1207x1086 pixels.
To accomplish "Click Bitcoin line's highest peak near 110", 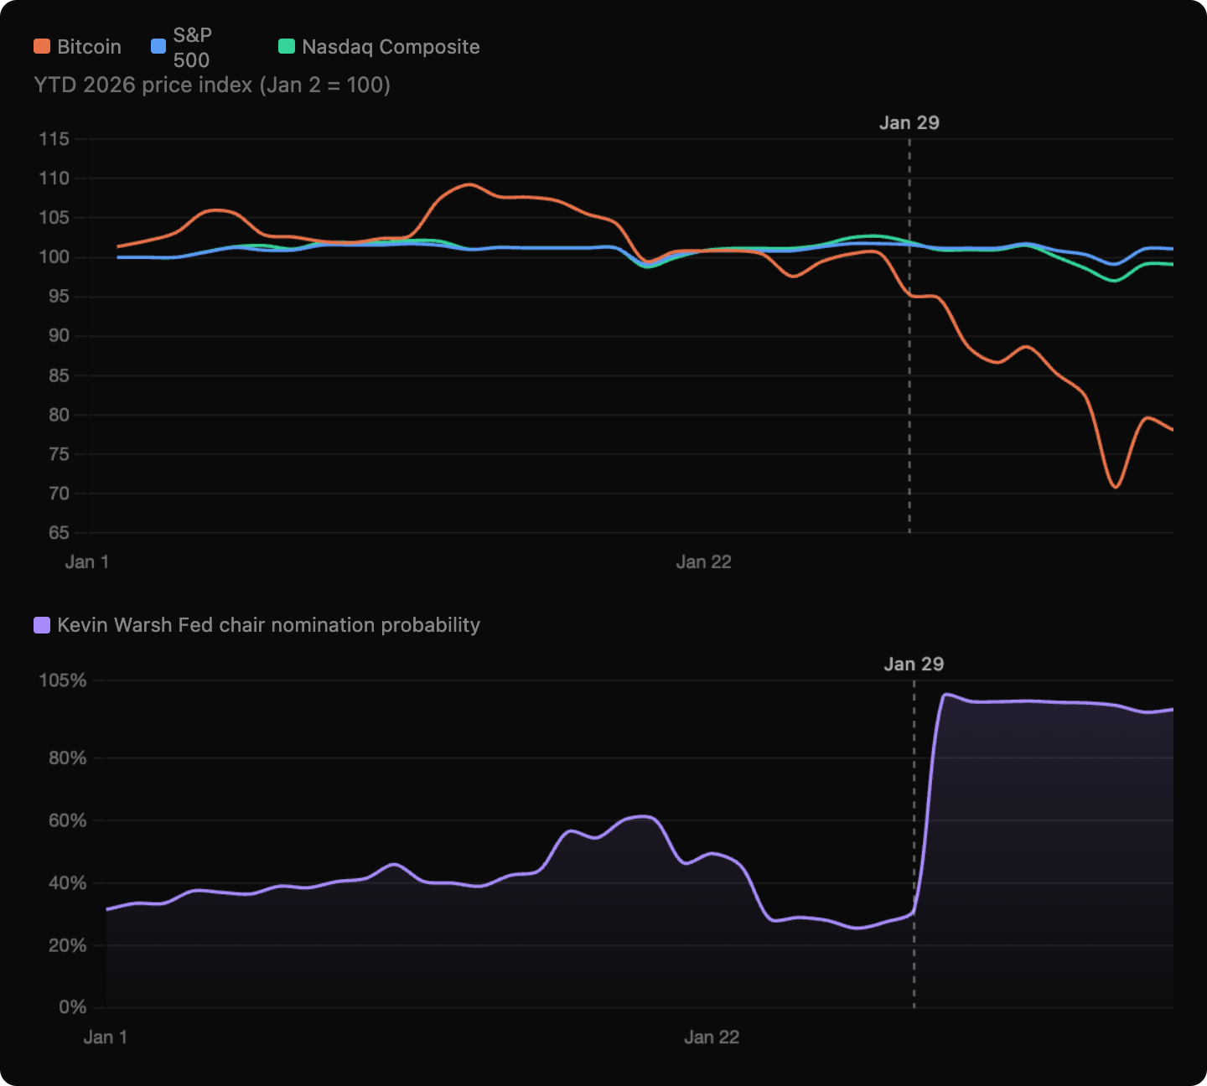I will (470, 184).
